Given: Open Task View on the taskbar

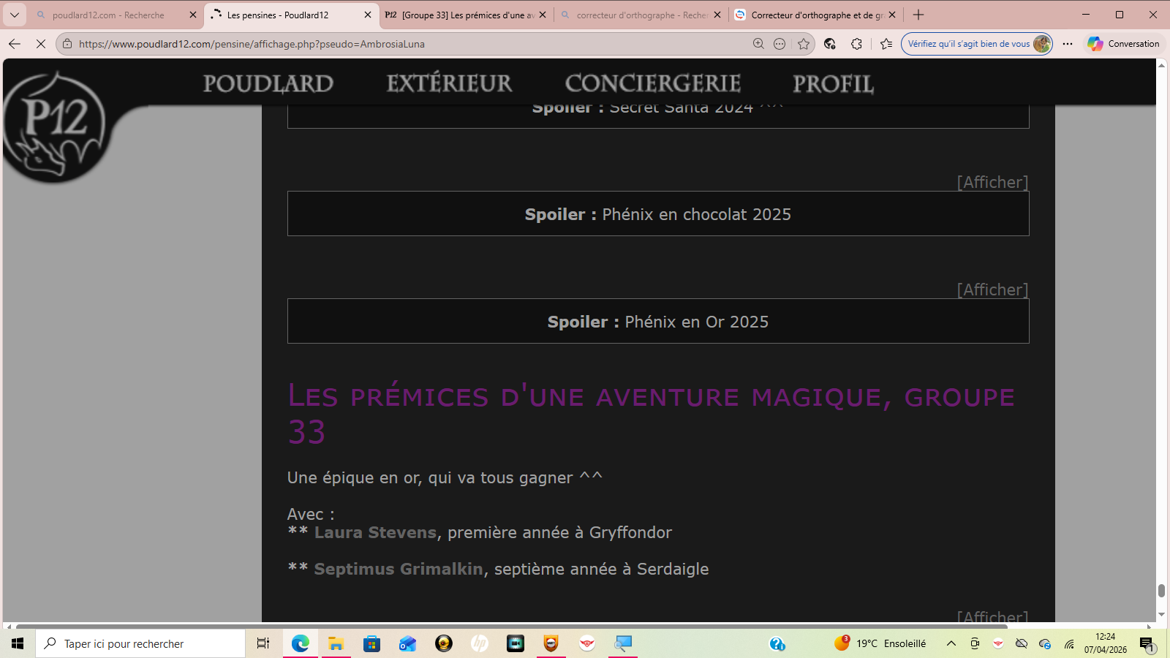Looking at the screenshot, I should pos(263,643).
